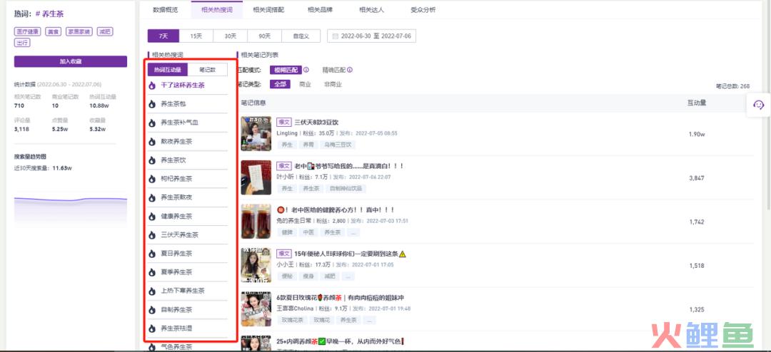This screenshot has width=771, height=352.
Task: Select the 90天 time range
Action: click(264, 36)
